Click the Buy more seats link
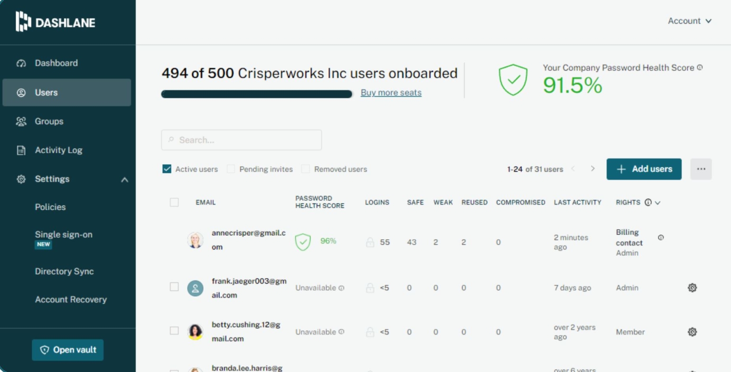 click(391, 93)
